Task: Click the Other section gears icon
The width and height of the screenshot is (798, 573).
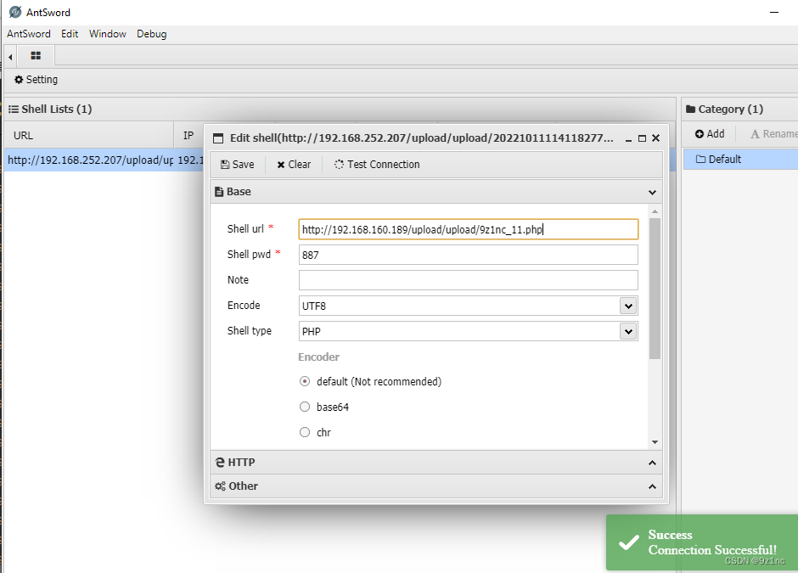Action: (x=220, y=486)
